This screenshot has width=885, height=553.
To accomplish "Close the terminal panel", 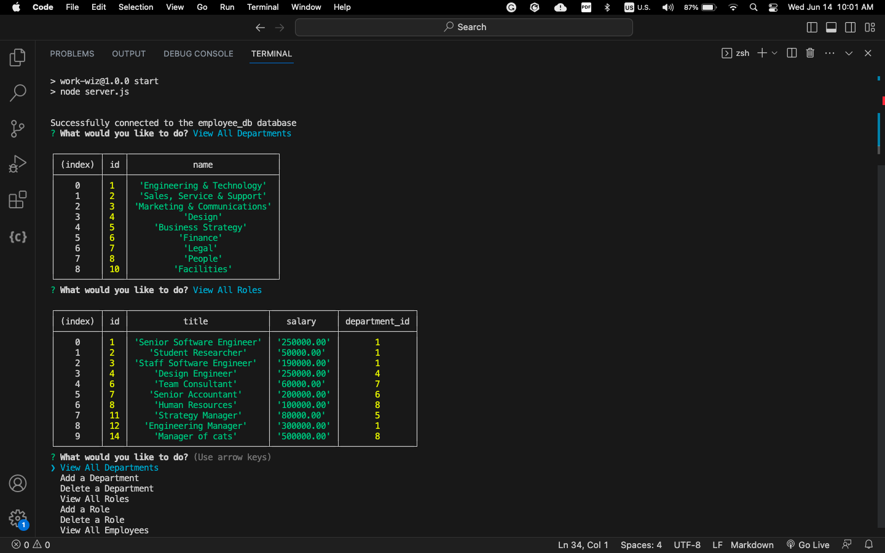I will click(868, 53).
